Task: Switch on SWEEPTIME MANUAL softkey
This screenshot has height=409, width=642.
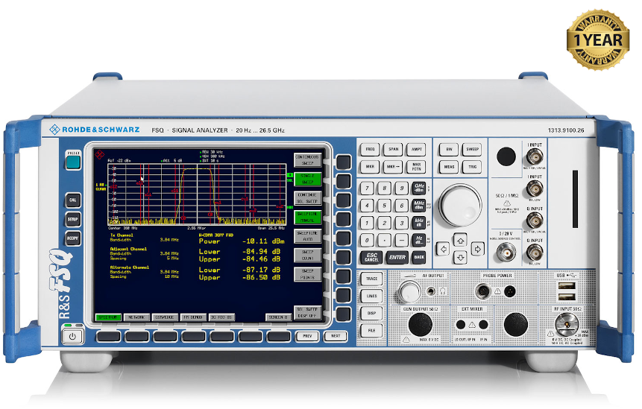Action: click(x=307, y=217)
